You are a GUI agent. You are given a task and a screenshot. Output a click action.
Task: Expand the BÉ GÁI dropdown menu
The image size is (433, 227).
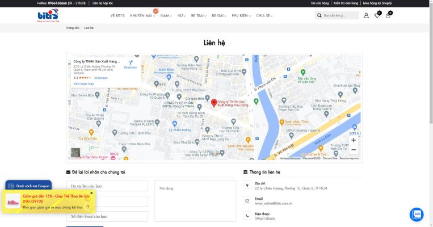pos(219,16)
